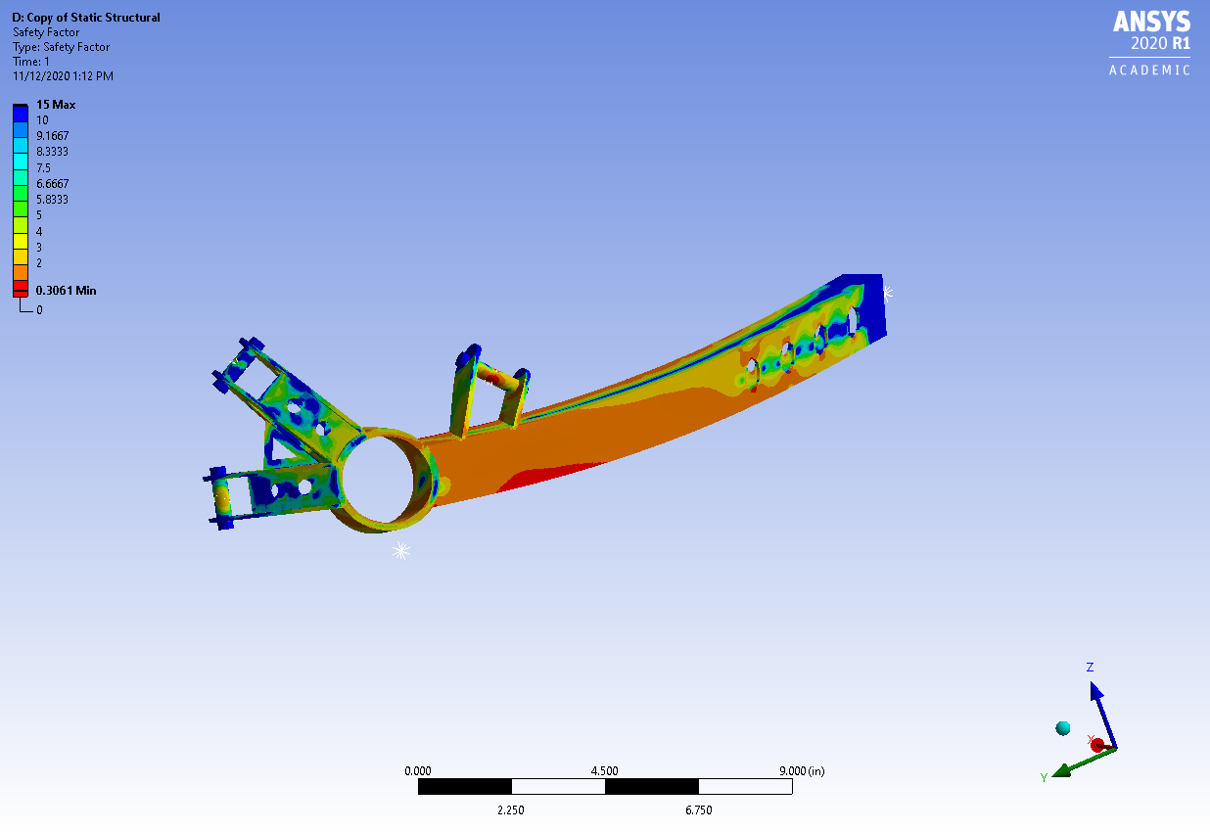The width and height of the screenshot is (1210, 832).
Task: Click the dark blue top legend band
Action: 21,113
